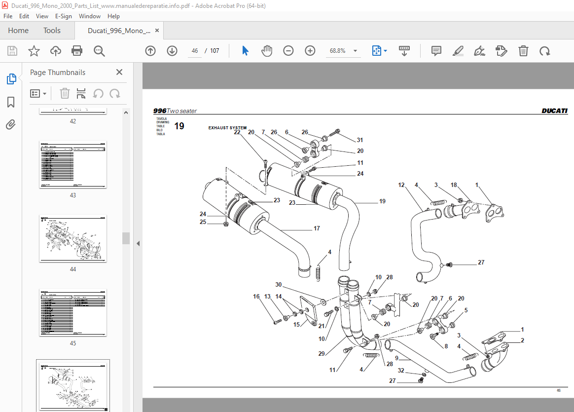Viewport: 574px width, 412px height.
Task: Open the find text magnifier
Action: pyautogui.click(x=99, y=51)
